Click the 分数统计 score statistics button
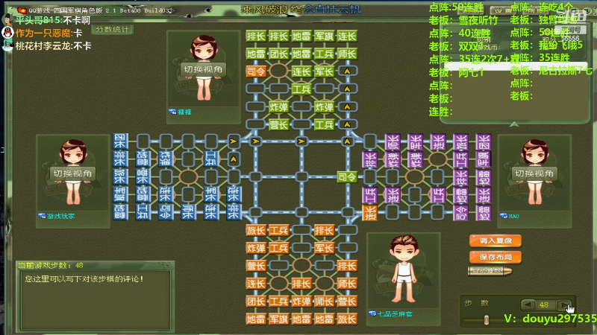Screen dimensions: 597x335 pos(112,29)
